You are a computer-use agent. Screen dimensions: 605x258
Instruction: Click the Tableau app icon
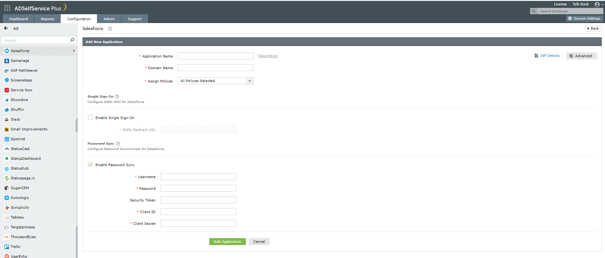[7, 217]
